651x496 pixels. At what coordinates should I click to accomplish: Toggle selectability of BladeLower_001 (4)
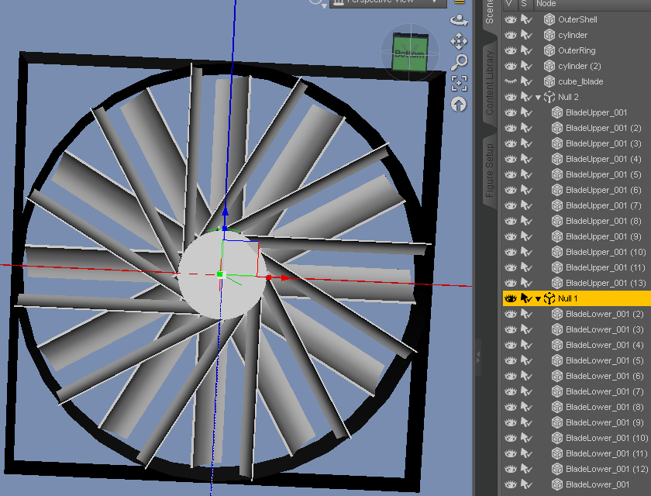click(526, 345)
